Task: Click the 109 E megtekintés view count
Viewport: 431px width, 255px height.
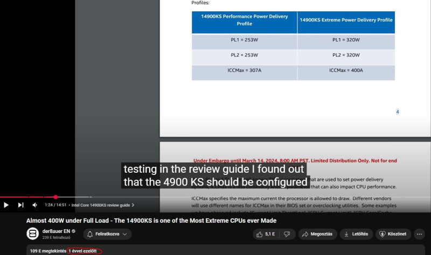Action: tap(48, 251)
